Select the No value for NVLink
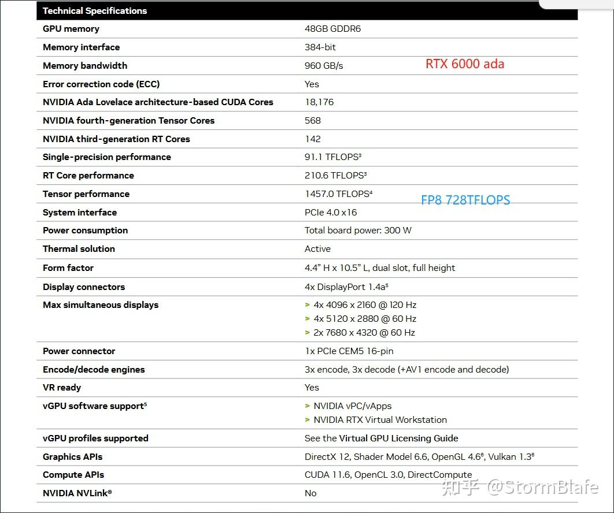 click(x=310, y=493)
